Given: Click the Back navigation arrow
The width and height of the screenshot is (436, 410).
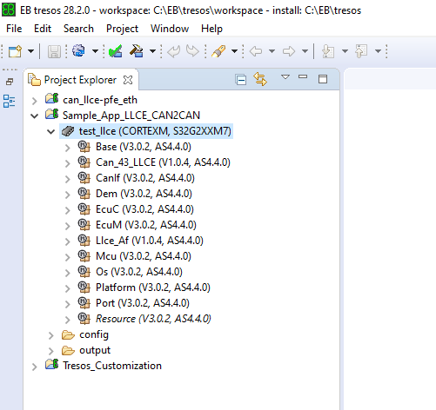Looking at the screenshot, I should [256, 51].
